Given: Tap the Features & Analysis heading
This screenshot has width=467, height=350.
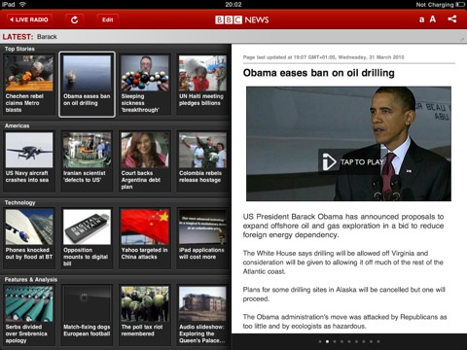Looking at the screenshot, I should pos(31,279).
